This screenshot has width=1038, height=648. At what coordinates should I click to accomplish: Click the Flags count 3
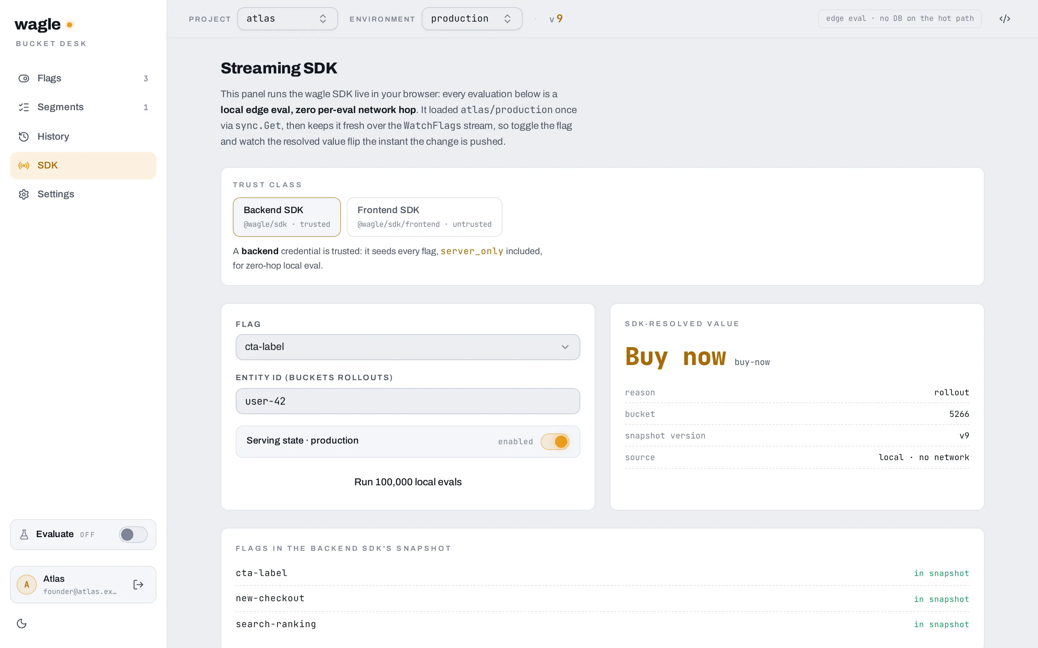146,78
